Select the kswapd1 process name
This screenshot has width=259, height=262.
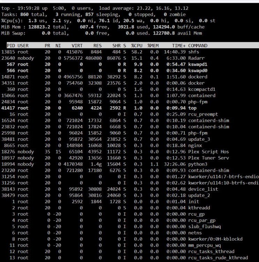point(198,64)
